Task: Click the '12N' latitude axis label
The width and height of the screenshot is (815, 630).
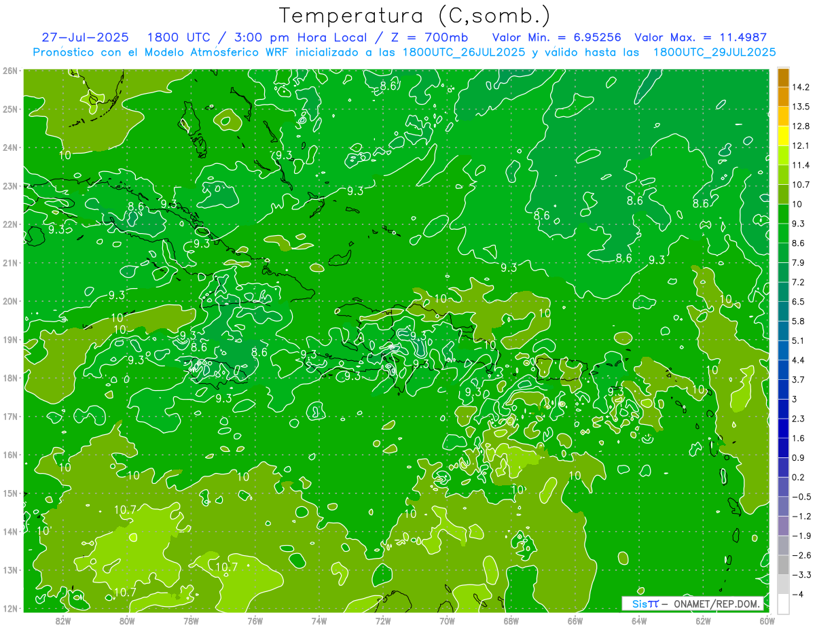Action: pyautogui.click(x=10, y=608)
